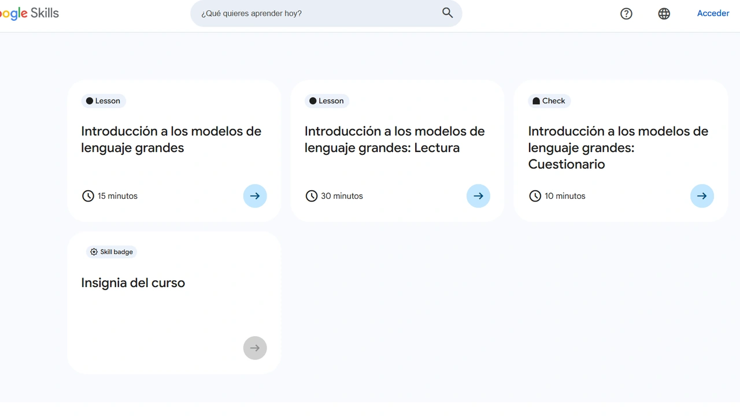The height and width of the screenshot is (416, 740).
Task: Open arrow for the 30 minutos Lectura lesson
Action: [x=478, y=196]
